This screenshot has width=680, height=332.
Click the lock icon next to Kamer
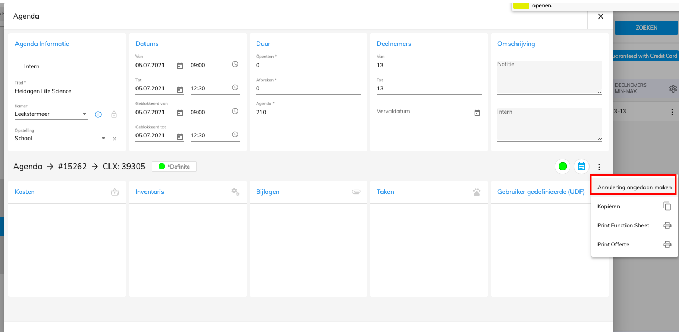(114, 114)
